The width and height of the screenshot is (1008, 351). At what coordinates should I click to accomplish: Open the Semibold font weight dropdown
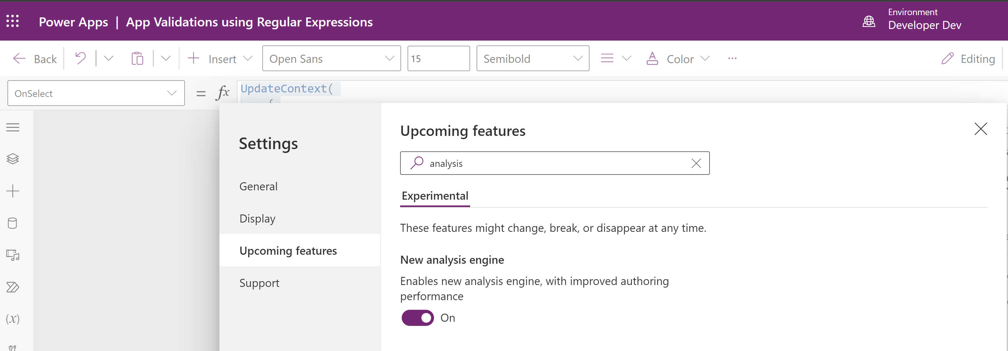(x=532, y=59)
